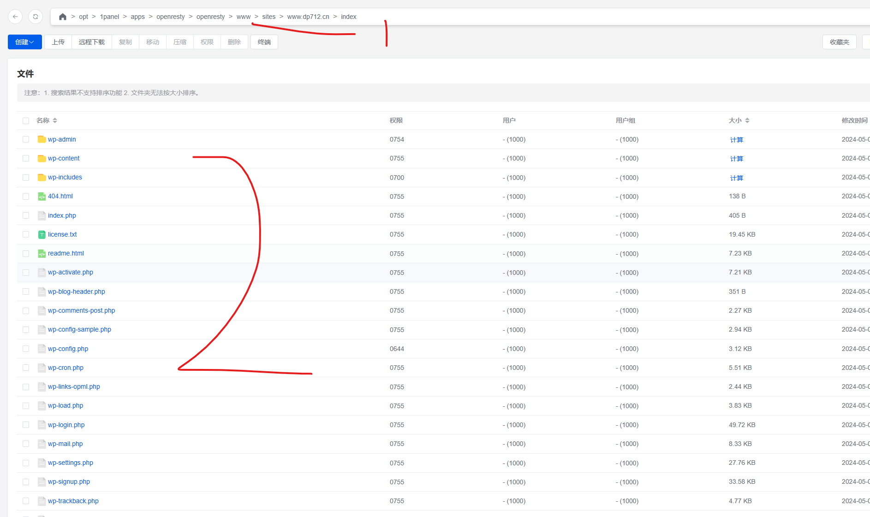Click the back arrow navigation icon

point(15,17)
